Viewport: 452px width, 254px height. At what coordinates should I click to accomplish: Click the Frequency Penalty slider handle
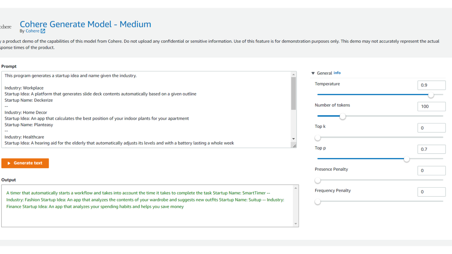(317, 202)
